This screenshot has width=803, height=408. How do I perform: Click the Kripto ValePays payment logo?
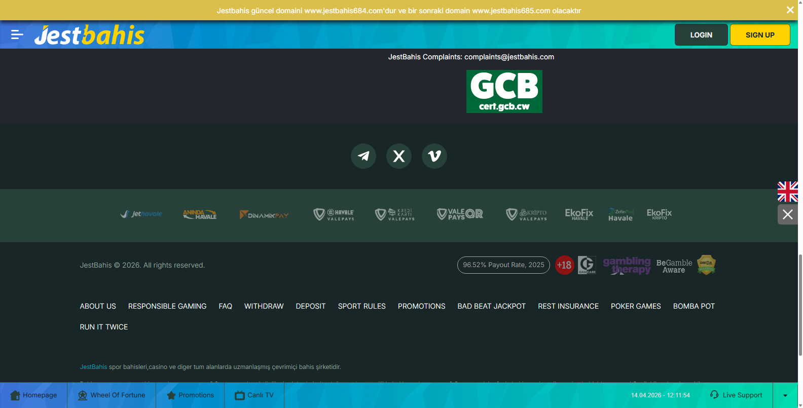[x=527, y=214]
